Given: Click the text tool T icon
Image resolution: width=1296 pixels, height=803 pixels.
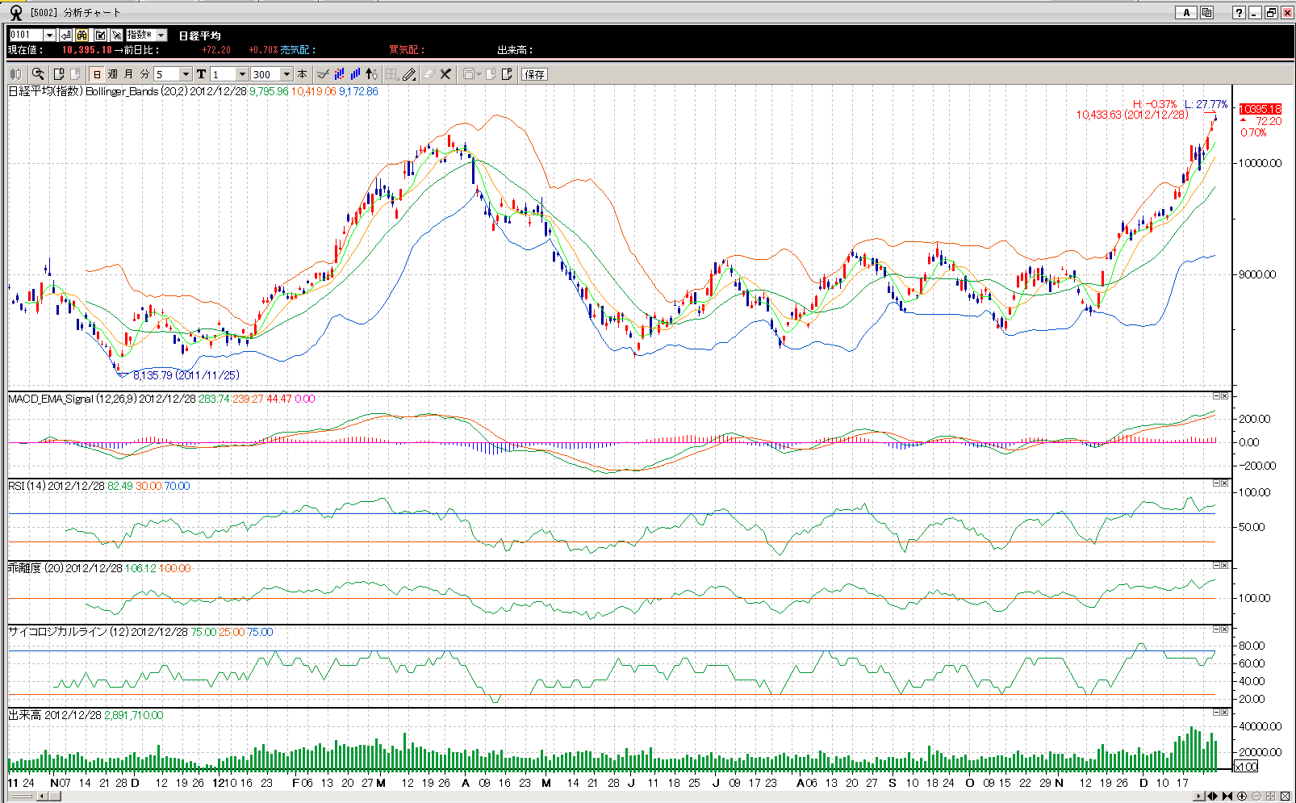Looking at the screenshot, I should pos(201,74).
